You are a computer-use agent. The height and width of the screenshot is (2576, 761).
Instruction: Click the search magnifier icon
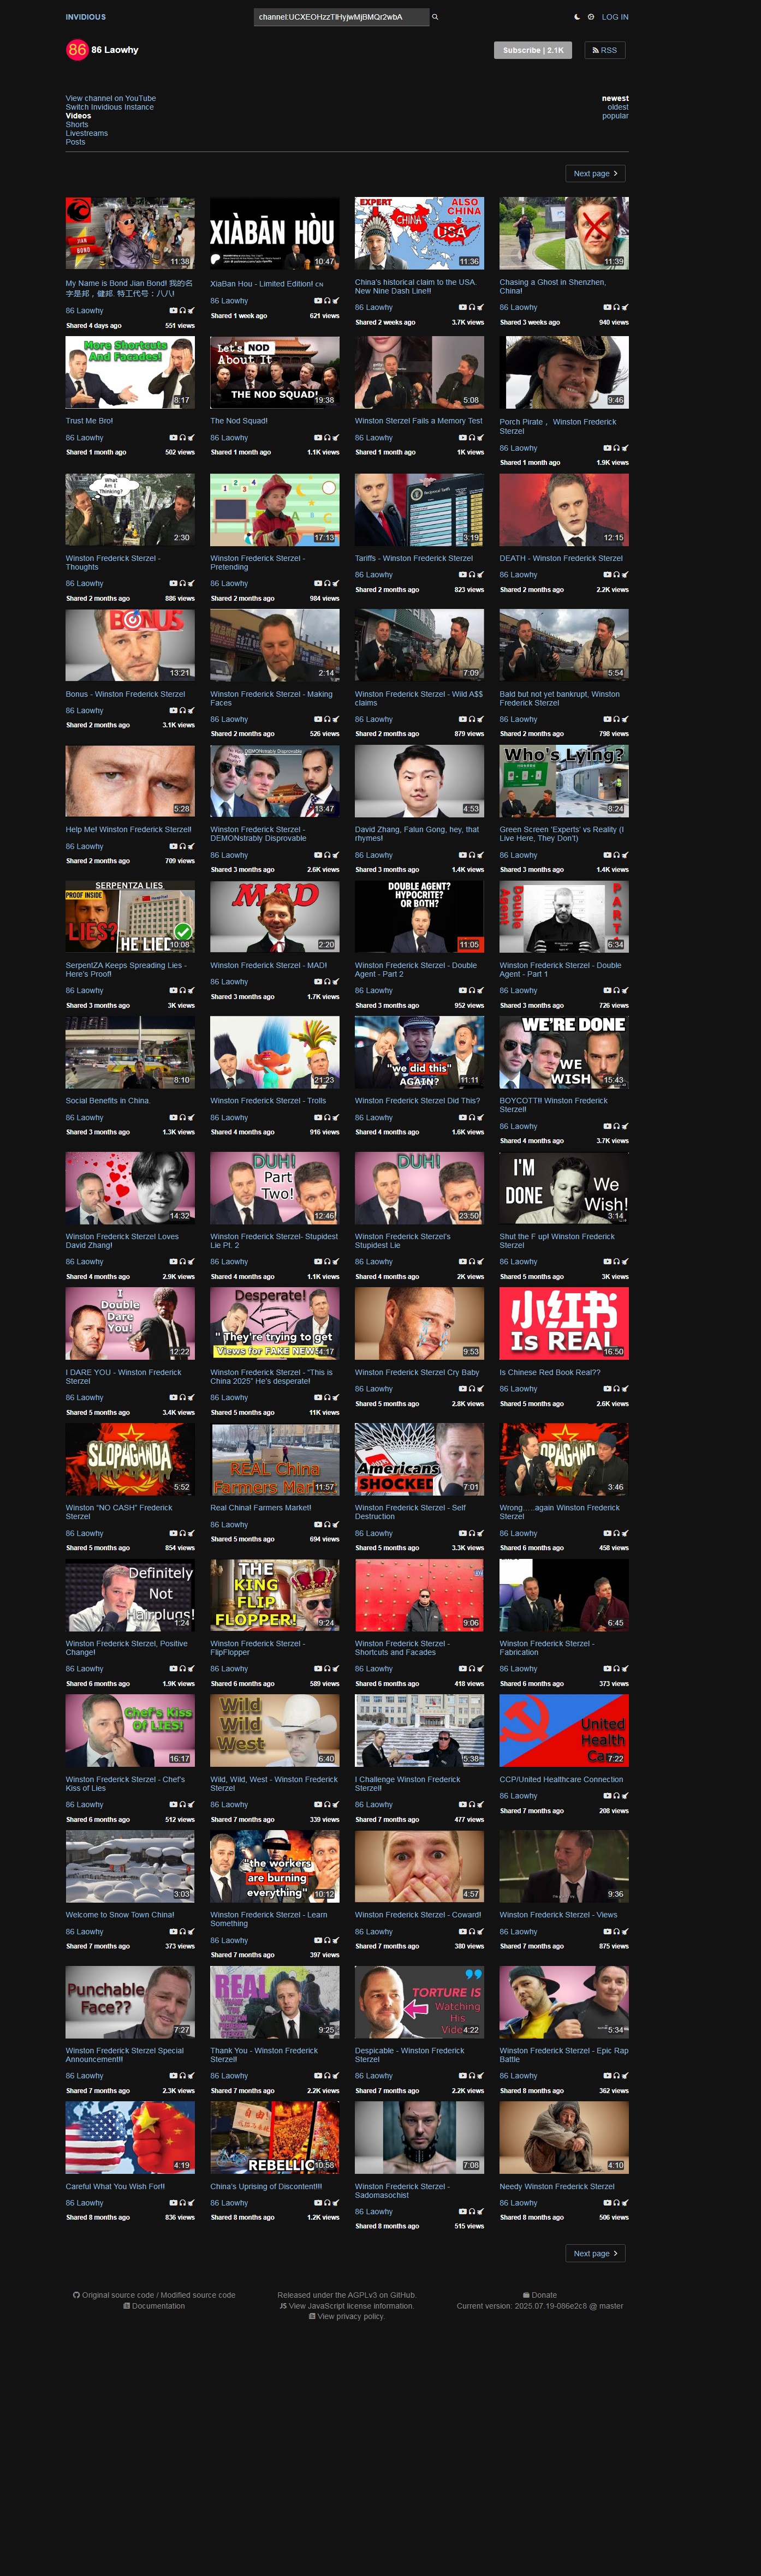pyautogui.click(x=435, y=17)
